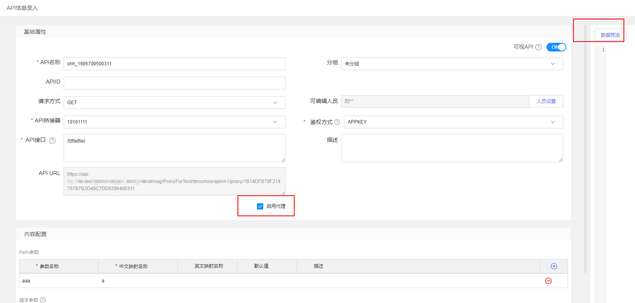
Task: Click the Path参数 label
Action: coord(29,252)
